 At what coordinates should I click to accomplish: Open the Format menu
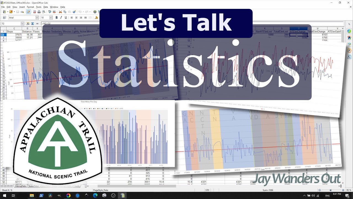click(x=30, y=7)
